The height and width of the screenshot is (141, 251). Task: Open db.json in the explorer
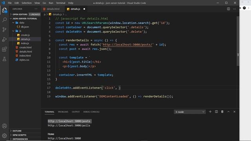(25, 27)
